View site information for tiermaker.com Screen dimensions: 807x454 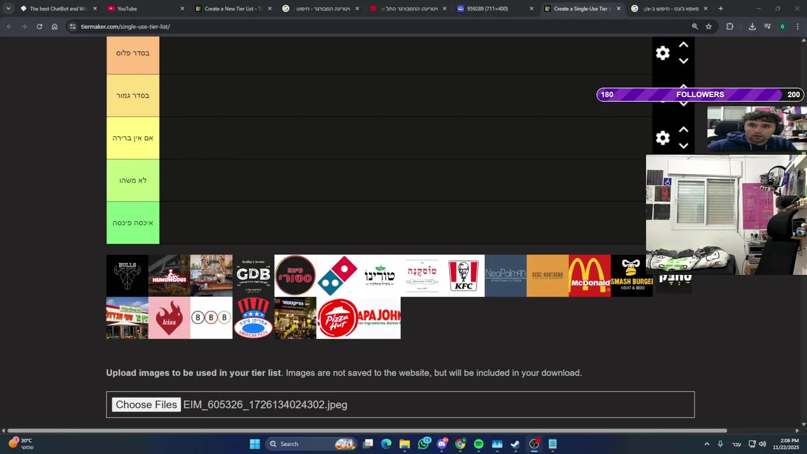(x=73, y=26)
